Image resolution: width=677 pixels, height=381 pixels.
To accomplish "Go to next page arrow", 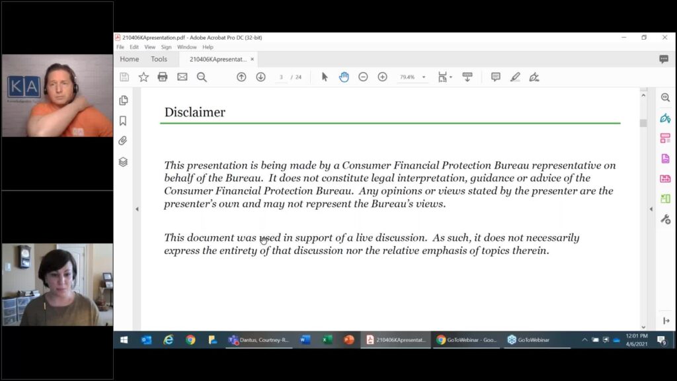I will point(260,77).
